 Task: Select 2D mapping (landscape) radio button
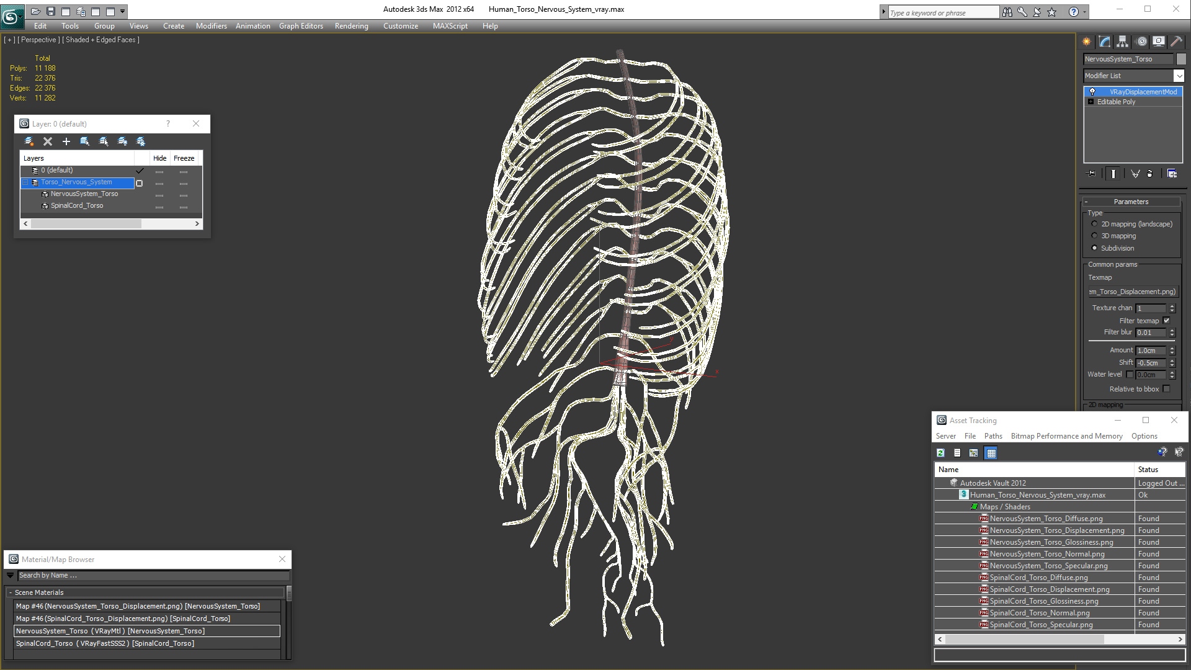[x=1094, y=224]
